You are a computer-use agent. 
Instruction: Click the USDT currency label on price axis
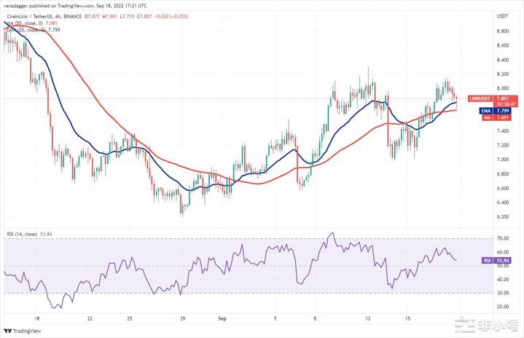click(x=502, y=15)
